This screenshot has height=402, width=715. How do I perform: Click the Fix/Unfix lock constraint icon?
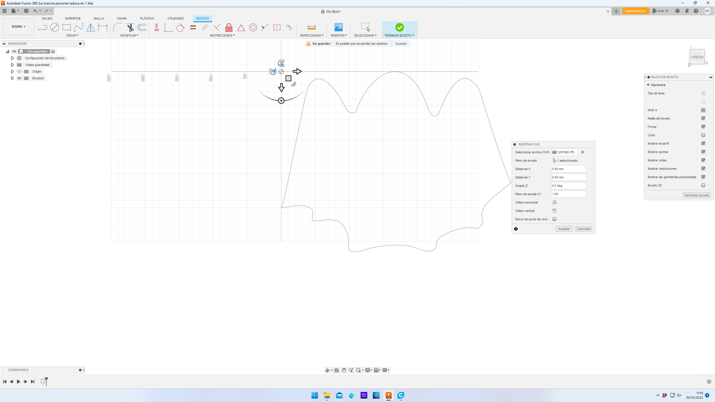[229, 27]
